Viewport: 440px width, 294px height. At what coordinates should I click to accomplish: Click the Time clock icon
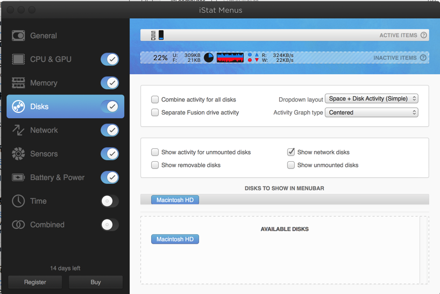[x=18, y=201]
